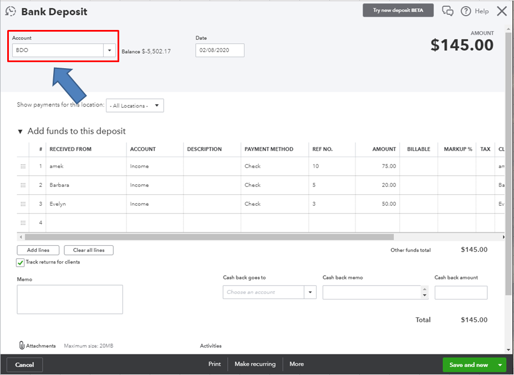Open the feedback chat bubbles icon

[447, 11]
